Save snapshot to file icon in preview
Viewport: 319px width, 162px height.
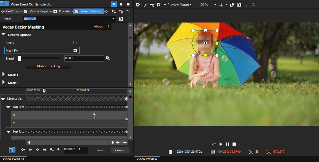(239, 5)
